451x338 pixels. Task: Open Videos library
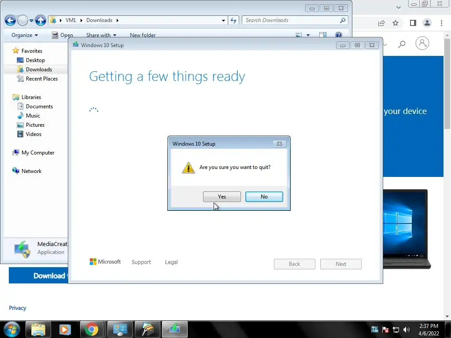33,134
